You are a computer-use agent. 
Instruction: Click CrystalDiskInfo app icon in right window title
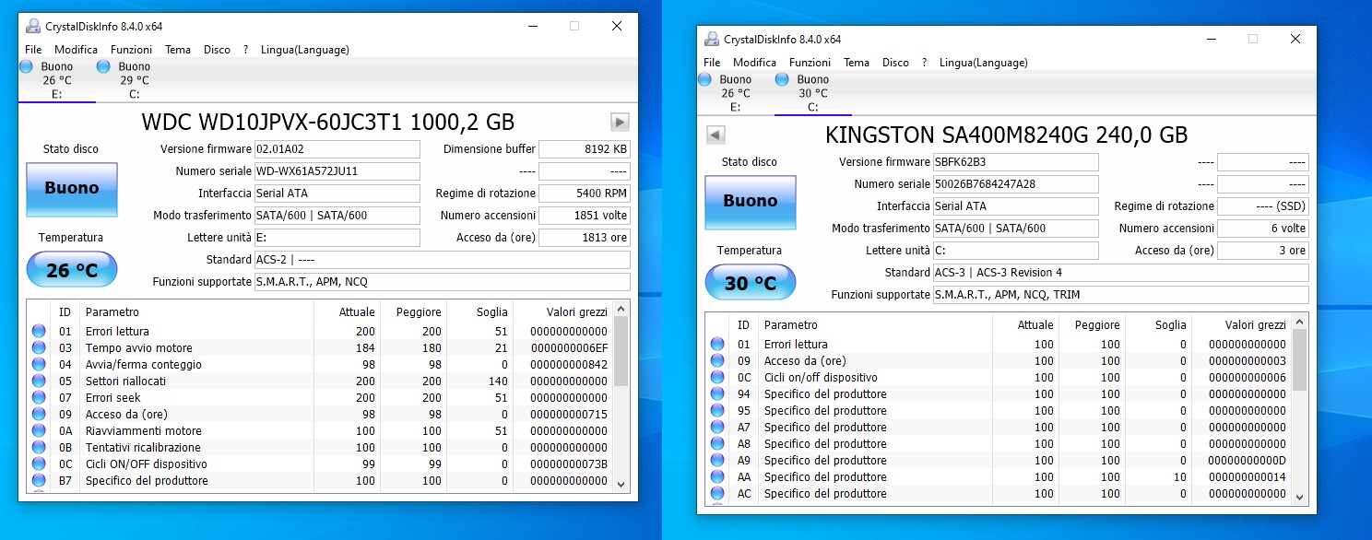(x=712, y=39)
